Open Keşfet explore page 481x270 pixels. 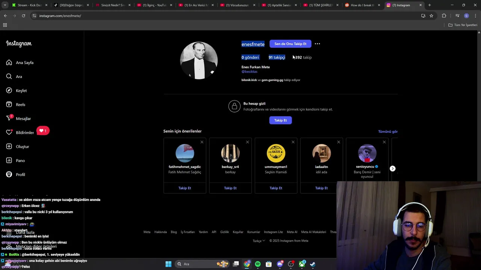[17, 91]
